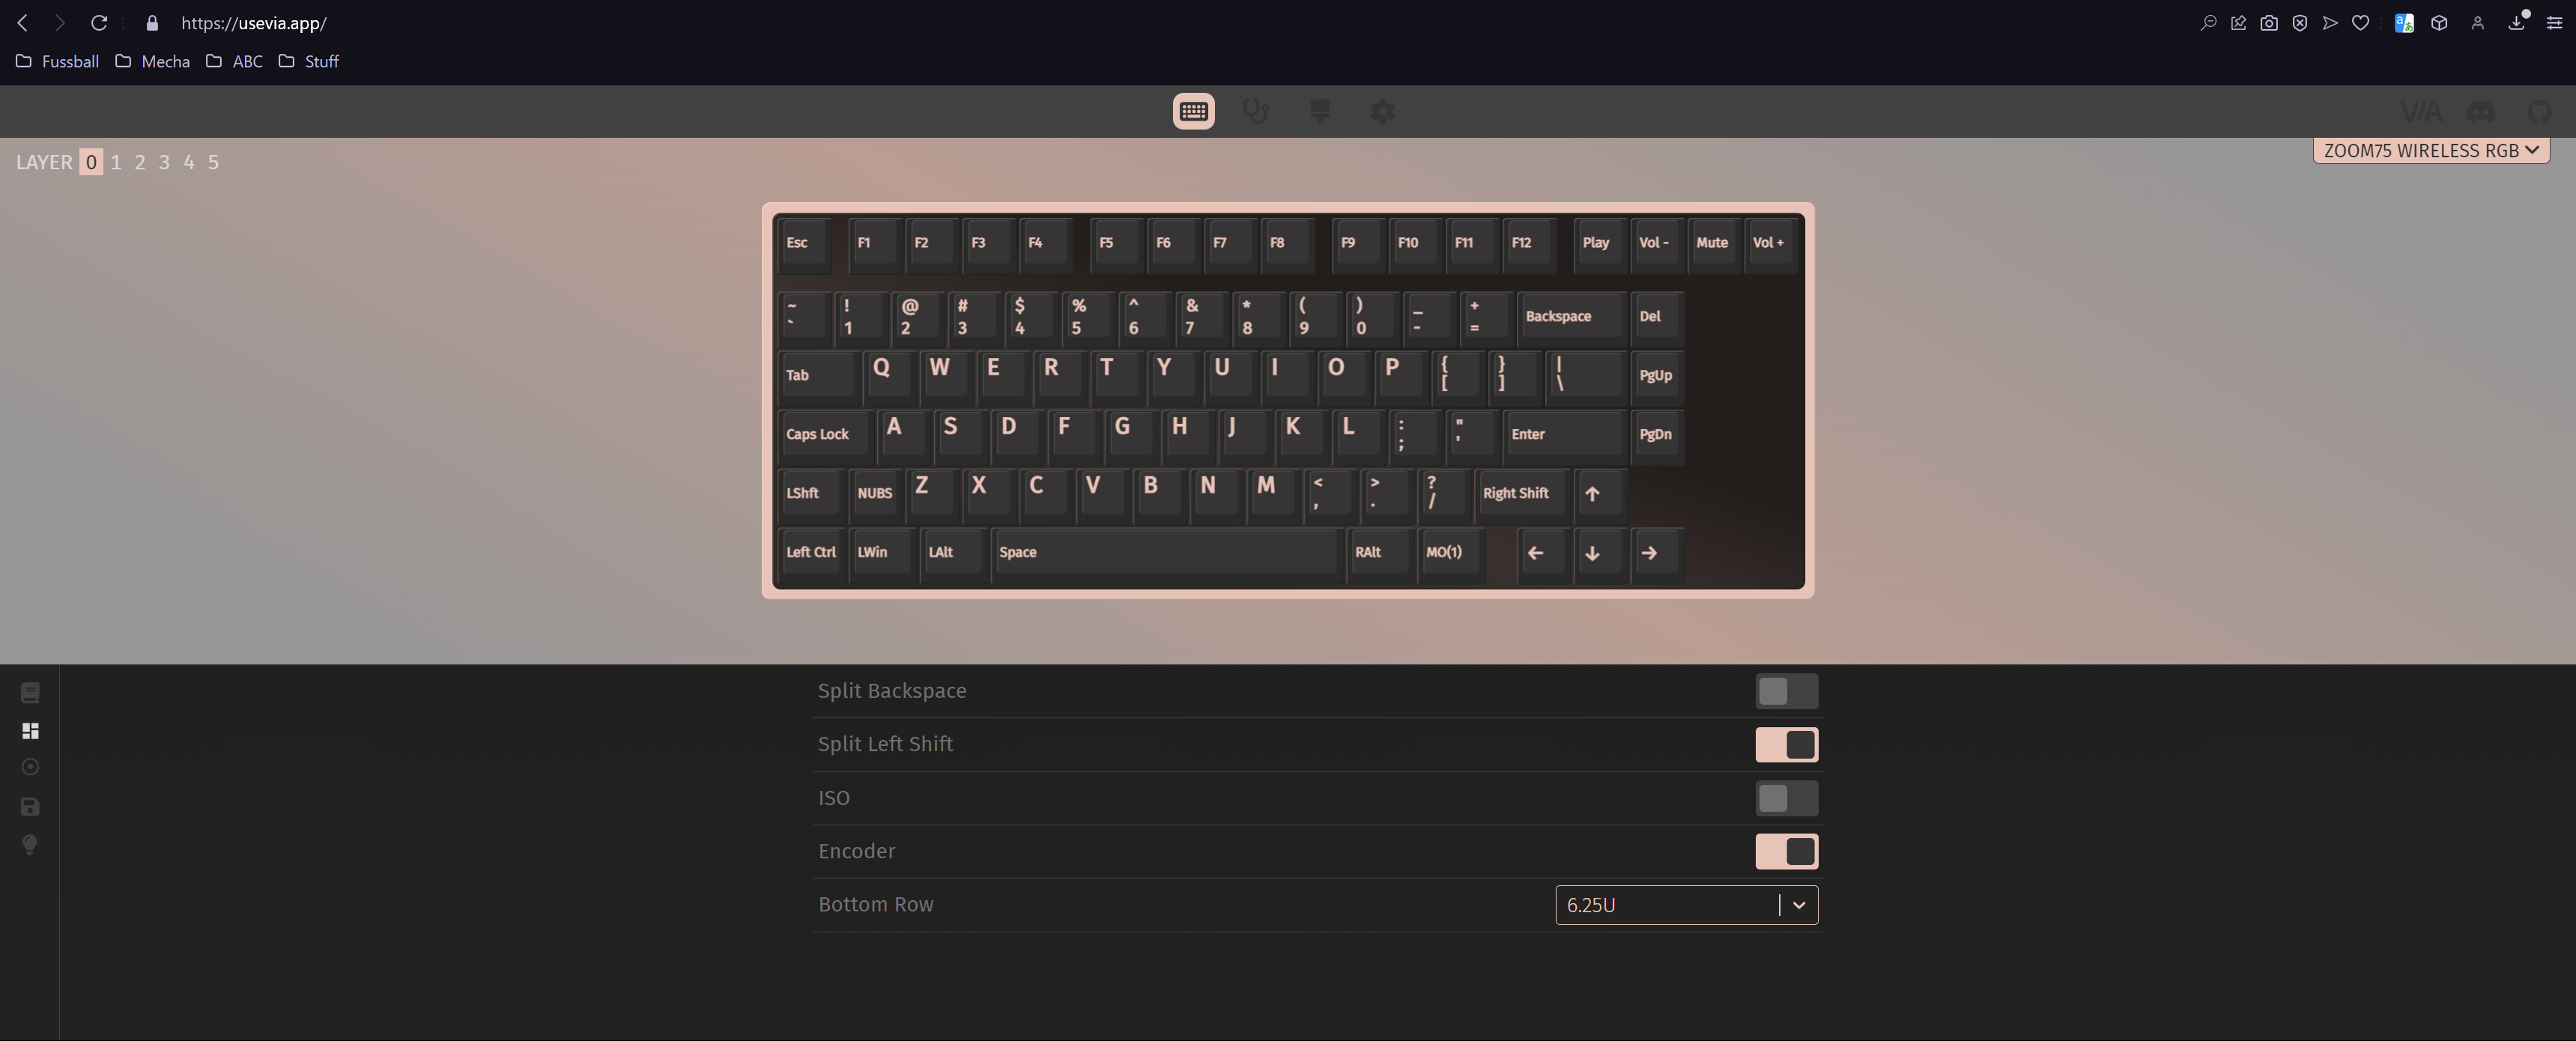Disable the Split Left Shift toggle
The height and width of the screenshot is (1041, 2576).
tap(1786, 744)
